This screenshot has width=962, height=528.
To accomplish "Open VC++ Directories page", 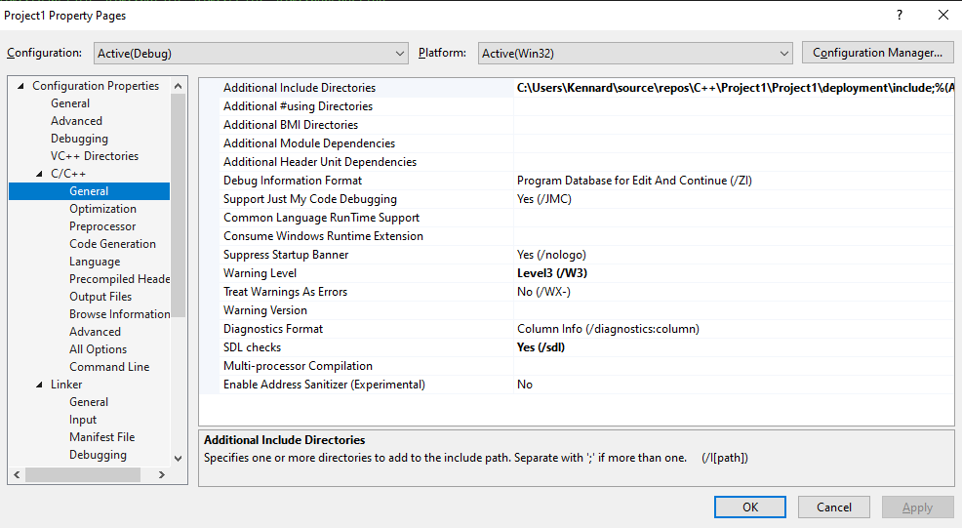I will 95,156.
